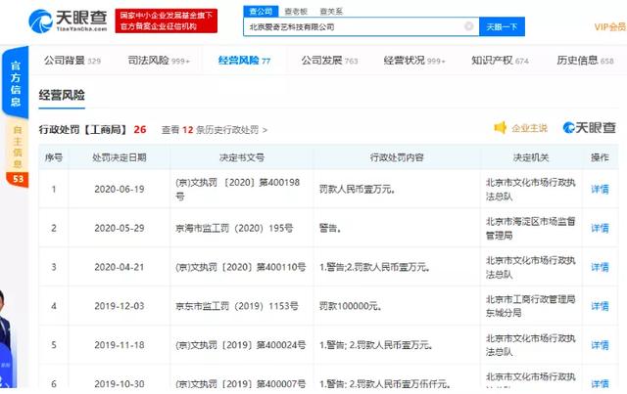Focus the company search input field
Screen dimensions: 627x394
coord(362,26)
